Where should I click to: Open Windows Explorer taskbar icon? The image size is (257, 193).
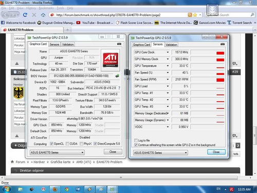(x=21, y=189)
